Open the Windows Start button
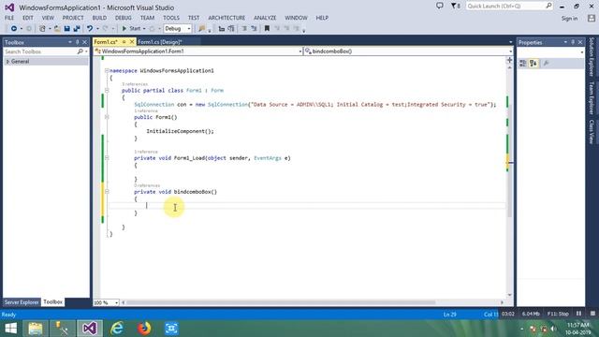Image resolution: width=599 pixels, height=337 pixels. point(10,329)
